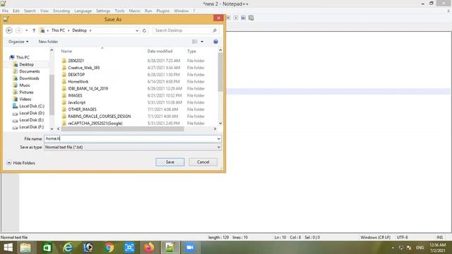Open the Organize dropdown menu
Screen dimensions: 452x254
[x=18, y=42]
